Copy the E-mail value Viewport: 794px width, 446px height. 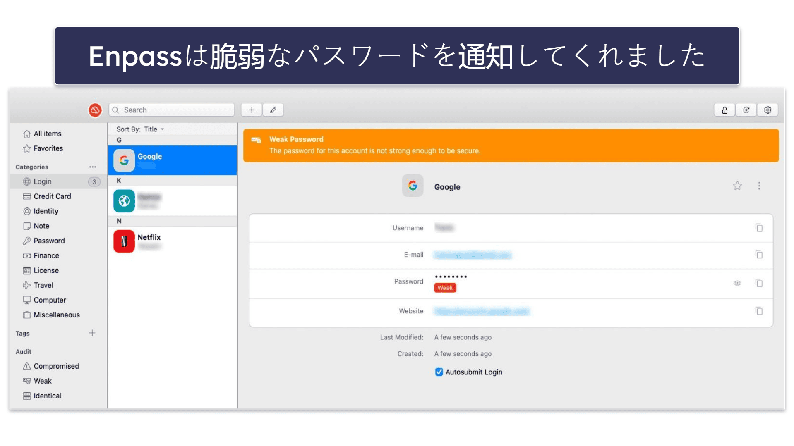point(759,255)
